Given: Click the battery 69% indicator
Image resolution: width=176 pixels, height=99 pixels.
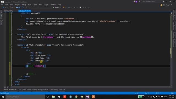Looking at the screenshot, I should 141,97.
